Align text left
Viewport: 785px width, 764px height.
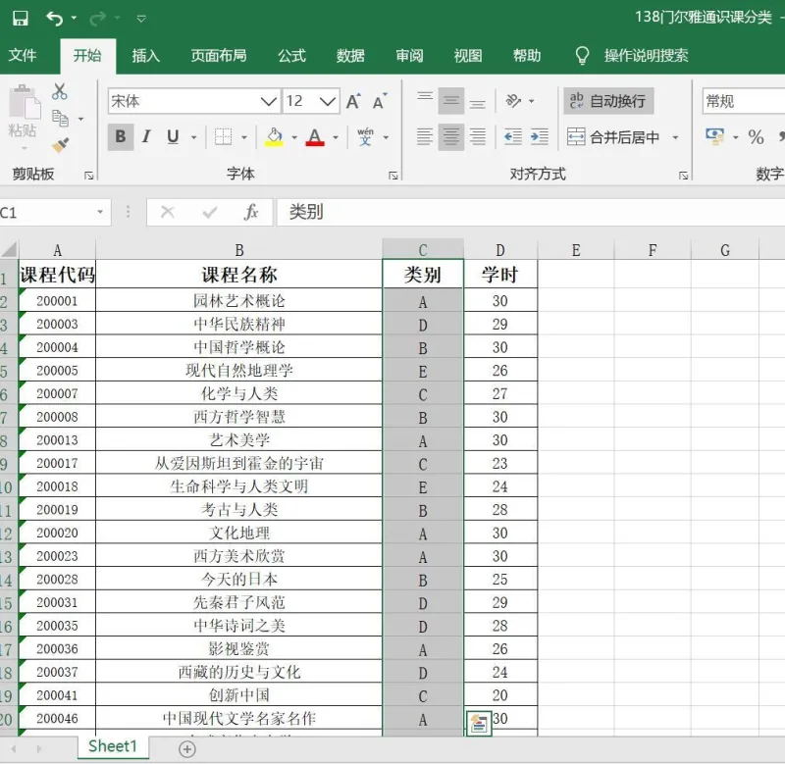[x=425, y=136]
